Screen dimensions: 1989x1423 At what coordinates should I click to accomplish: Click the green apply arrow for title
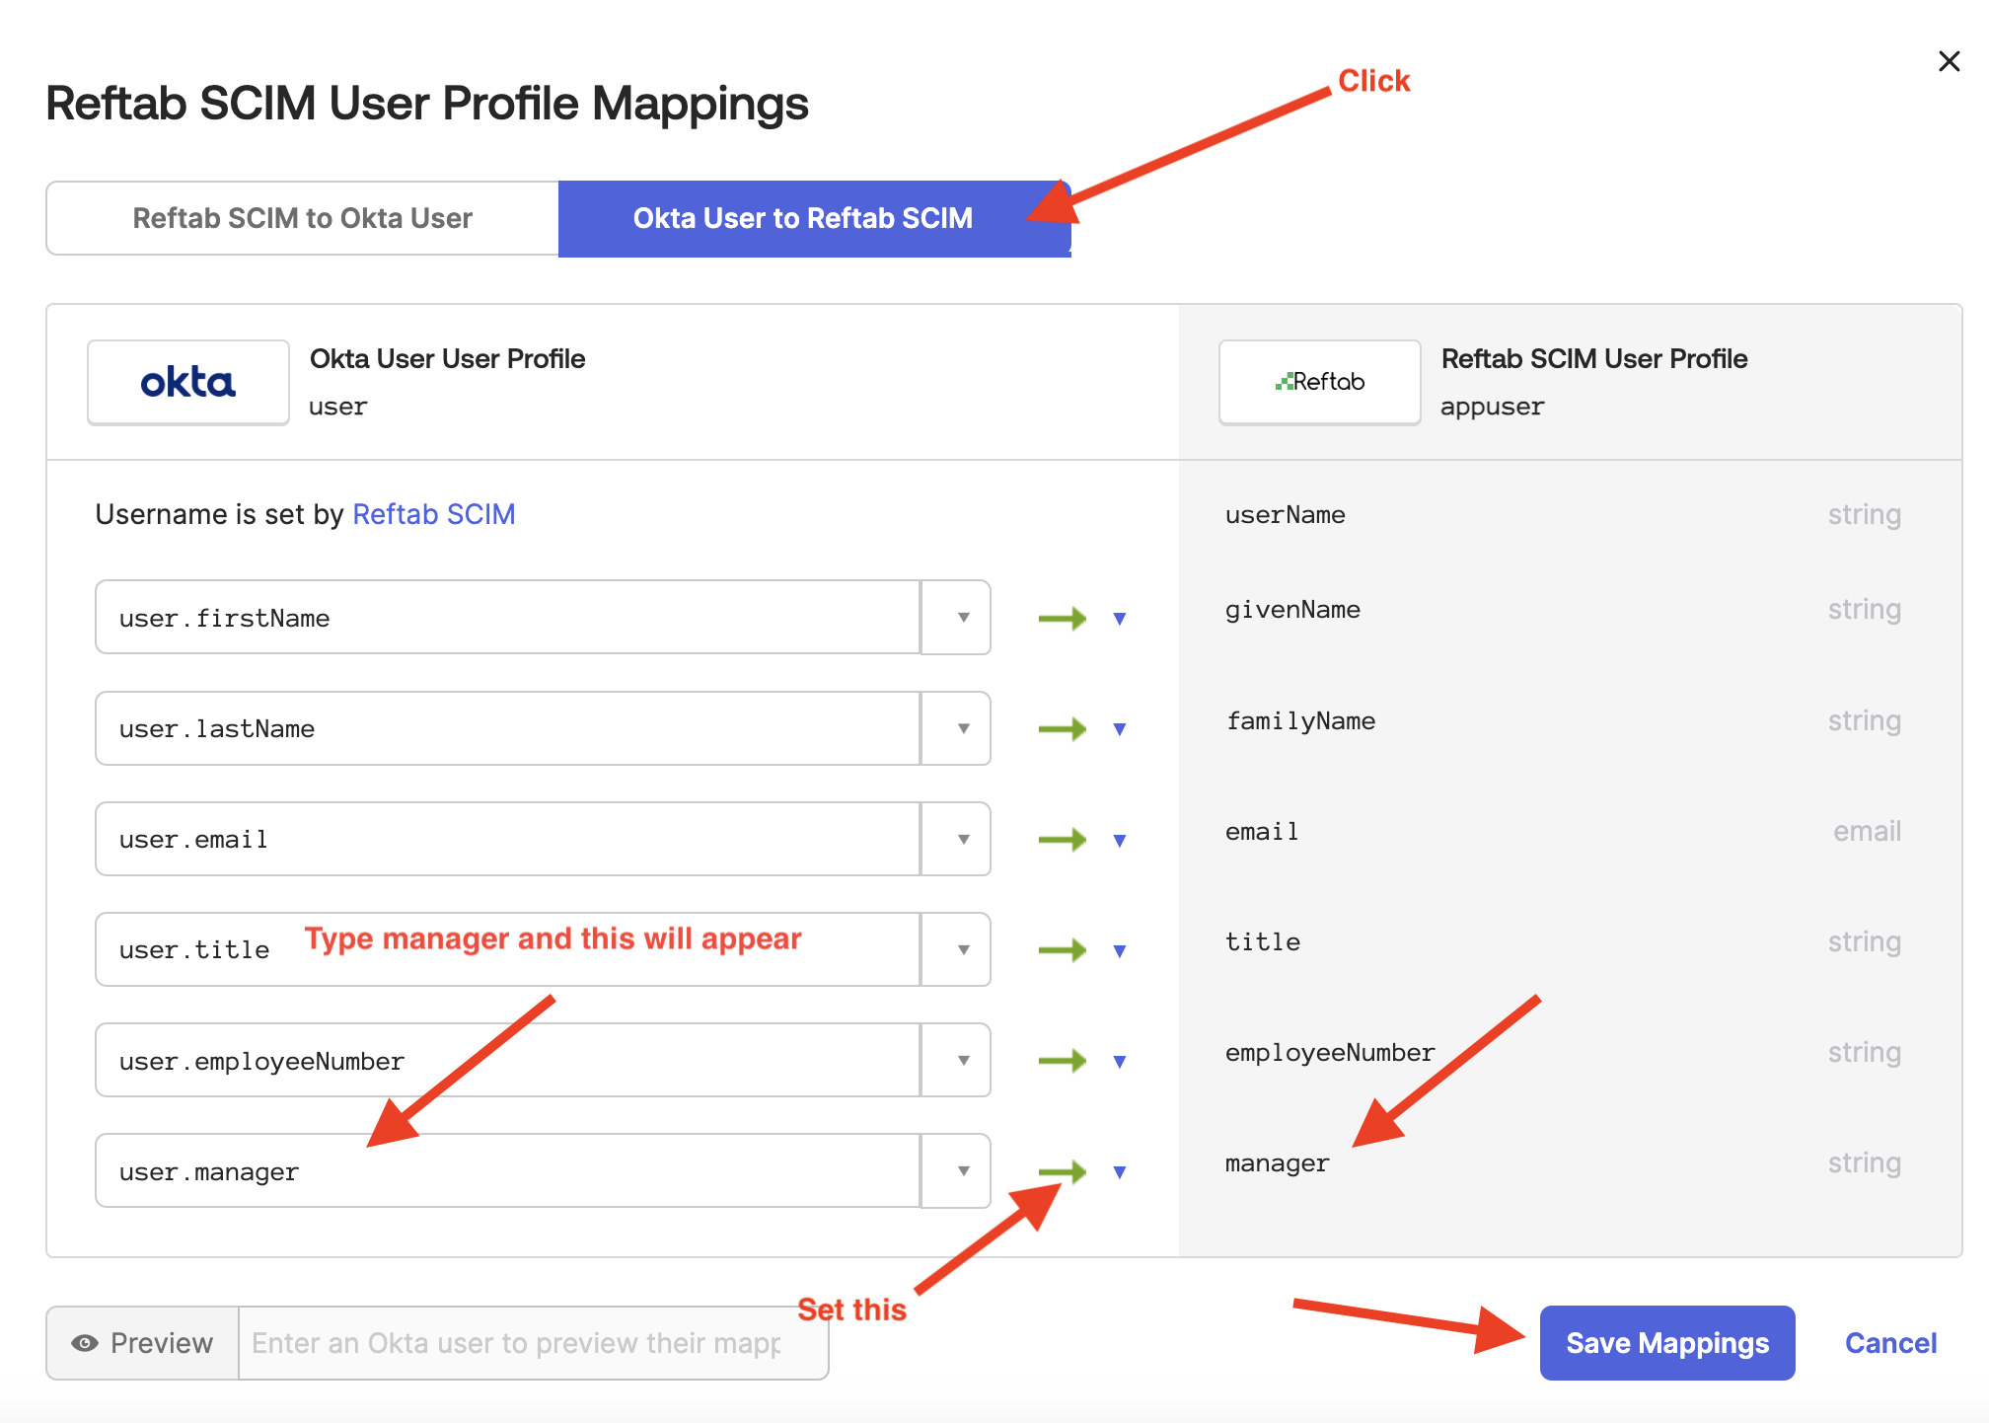(1063, 950)
